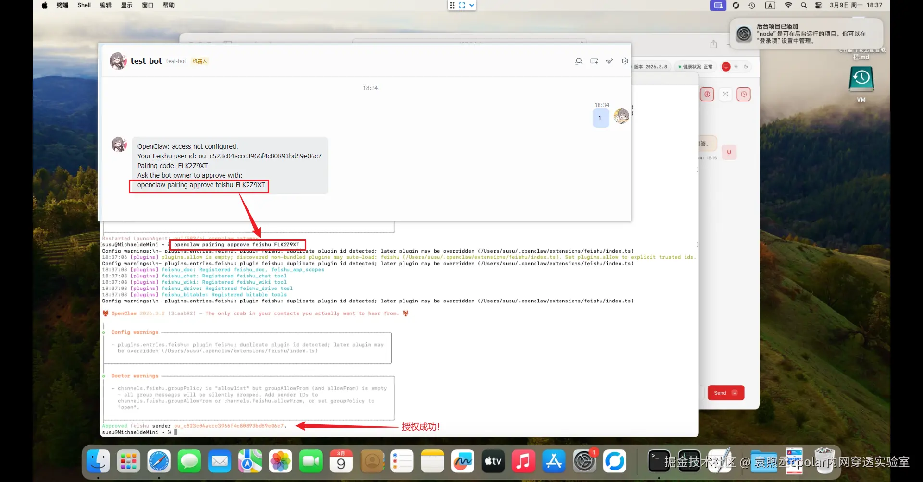Open the 显示 menu
Screen dimensions: 923x482
127,5
